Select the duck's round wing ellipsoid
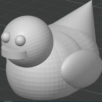The height and width of the screenshot is (102, 102). (x=81, y=69)
